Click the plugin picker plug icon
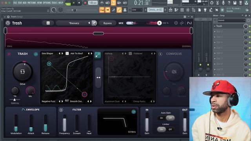The image size is (251, 141). tap(205, 10)
